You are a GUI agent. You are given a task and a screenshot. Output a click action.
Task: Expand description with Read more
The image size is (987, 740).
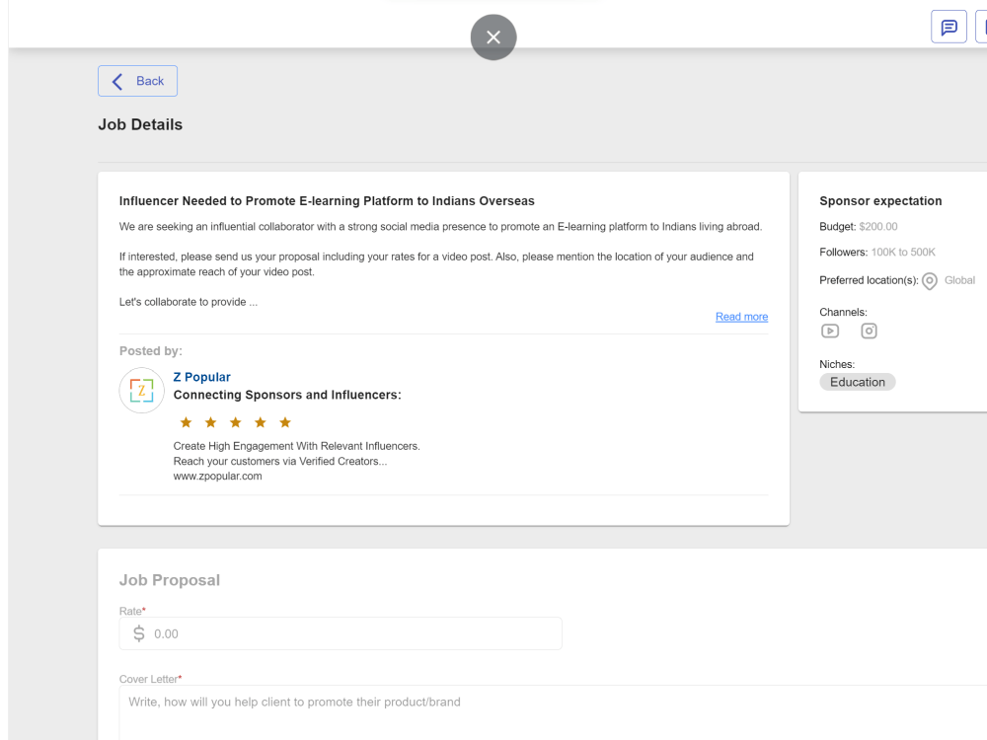pos(741,317)
